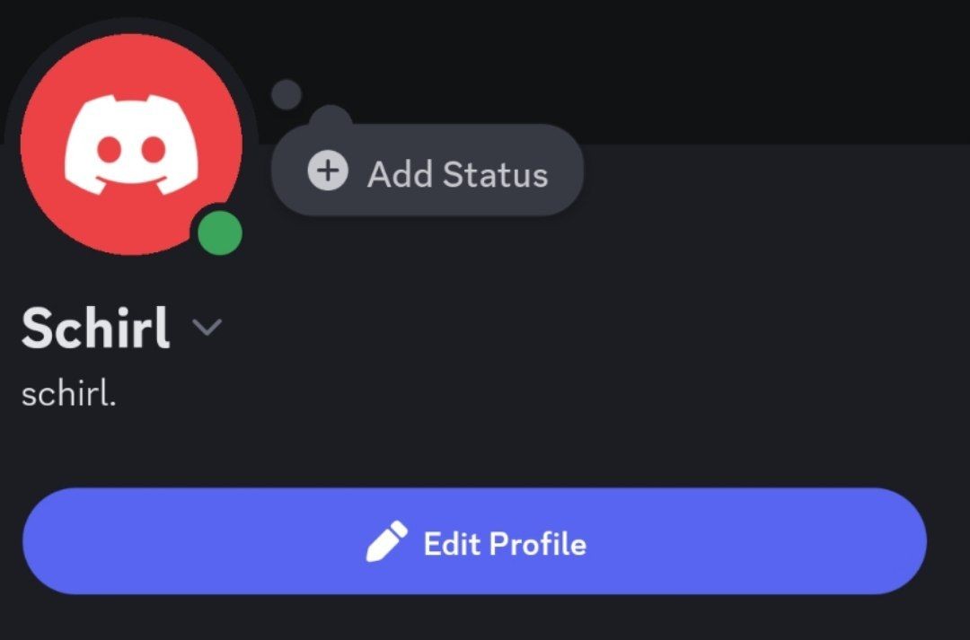
Task: Click the "Edit Profile" label text
Action: click(x=505, y=544)
